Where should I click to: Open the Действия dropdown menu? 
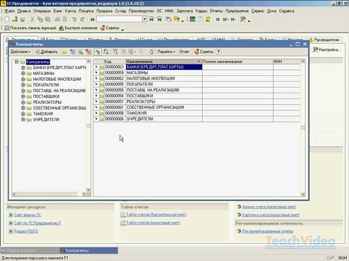(20, 52)
